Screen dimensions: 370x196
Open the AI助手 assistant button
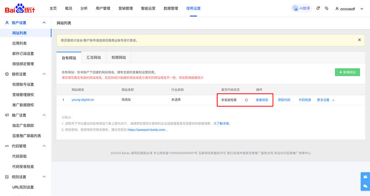[301, 9]
